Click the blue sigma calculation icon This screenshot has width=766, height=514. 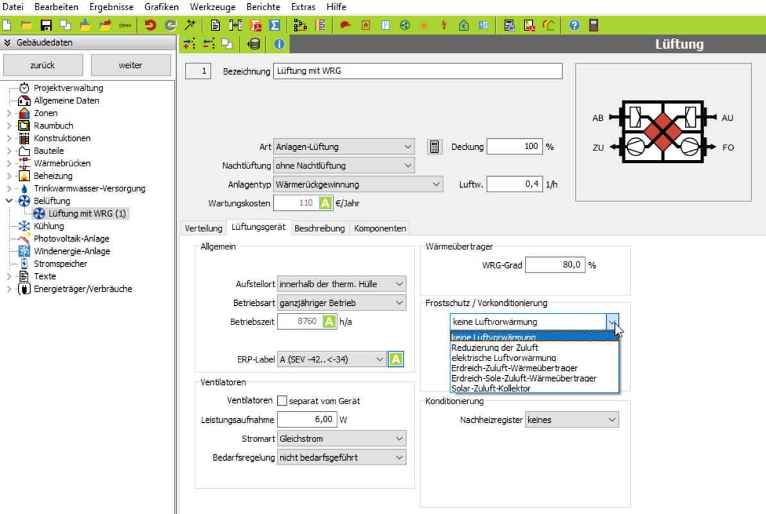pos(275,25)
